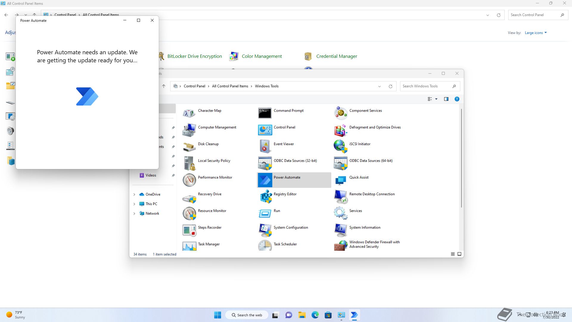The height and width of the screenshot is (322, 572).
Task: Click Windows Tools vertical scrollbar
Action: point(461,158)
